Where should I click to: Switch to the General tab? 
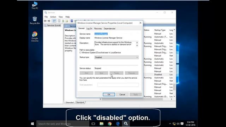coord(82,28)
